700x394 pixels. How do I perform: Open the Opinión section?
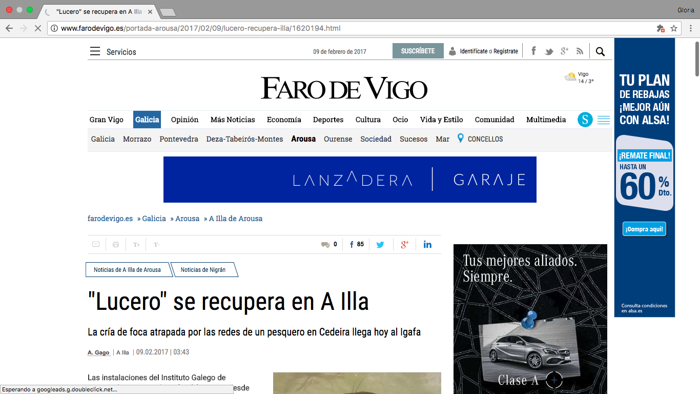pos(184,120)
